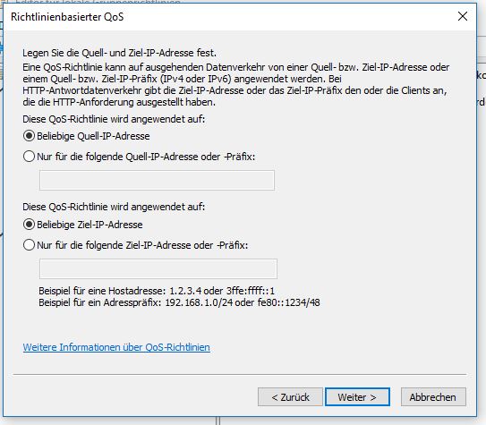
Task: Click the Adresspräfix example text line
Action: [x=179, y=302]
